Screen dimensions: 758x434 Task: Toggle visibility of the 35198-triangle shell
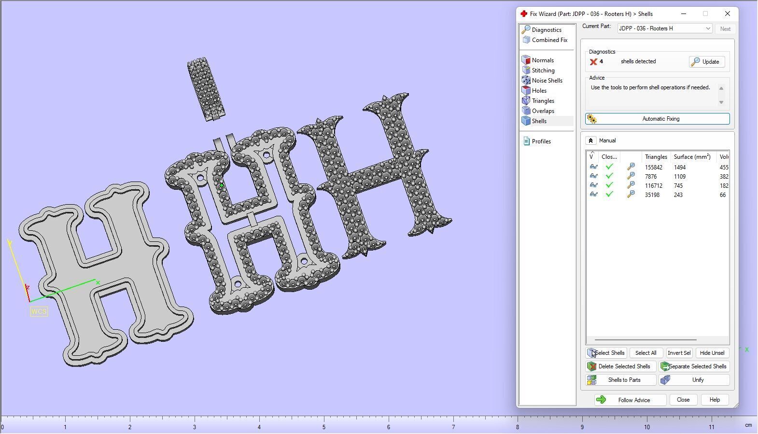[x=593, y=195]
